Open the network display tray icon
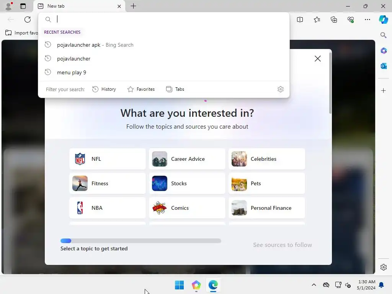 (338, 285)
